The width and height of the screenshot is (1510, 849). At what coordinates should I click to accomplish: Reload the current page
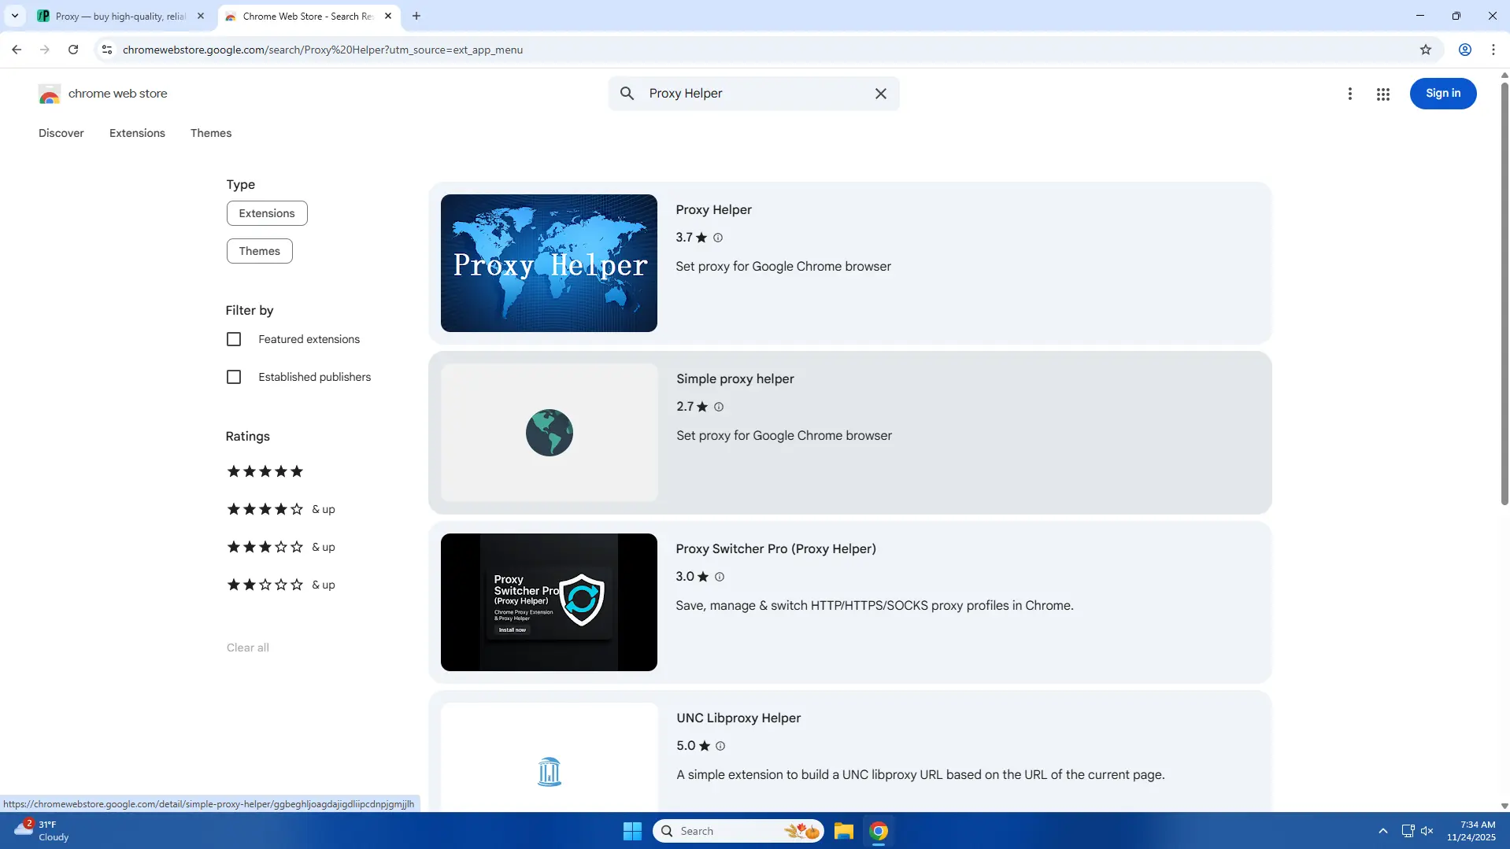(73, 50)
